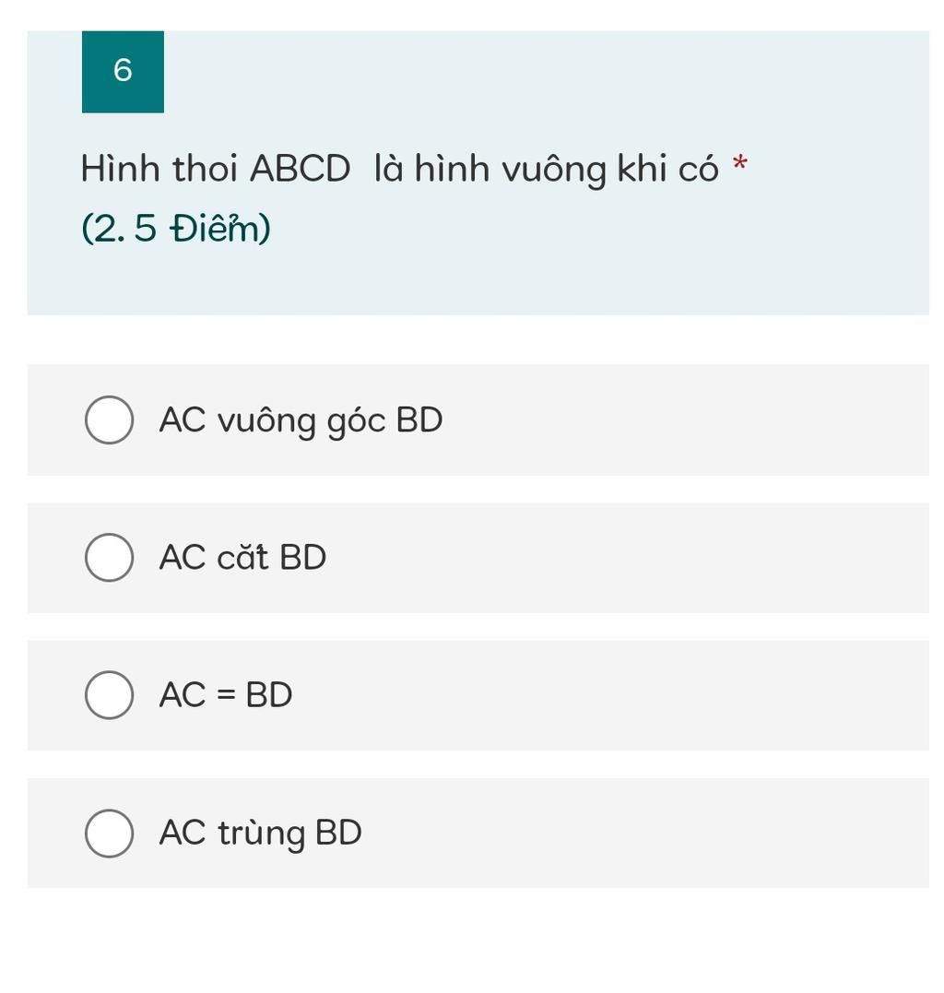Click the words "khi có" in the question heading
This screenshot has width=944, height=993.
pos(668,169)
